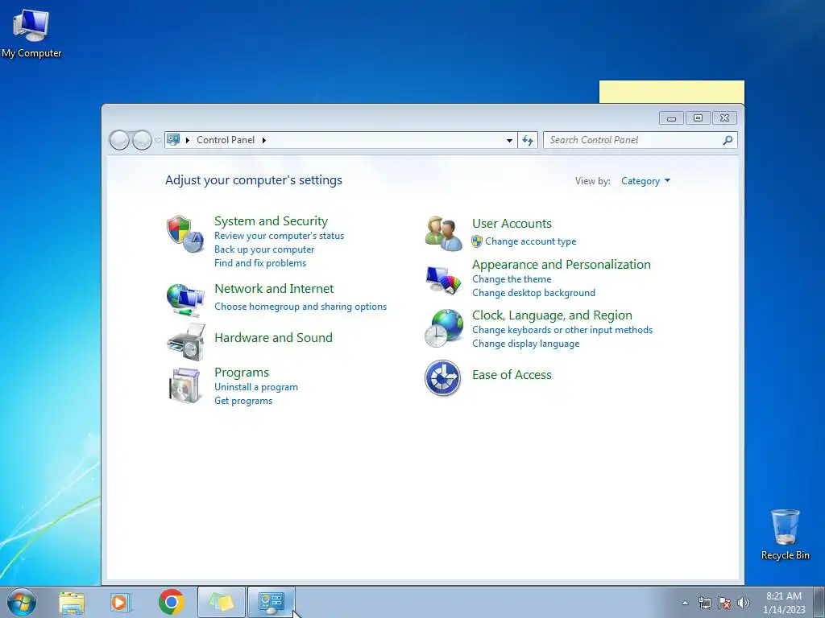This screenshot has height=618, width=825.
Task: Click Get programs link
Action: [243, 401]
